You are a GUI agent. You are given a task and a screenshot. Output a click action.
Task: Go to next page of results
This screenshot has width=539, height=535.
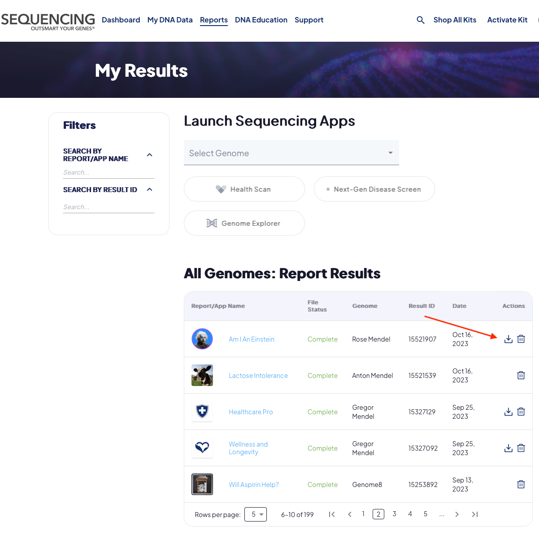(x=457, y=514)
